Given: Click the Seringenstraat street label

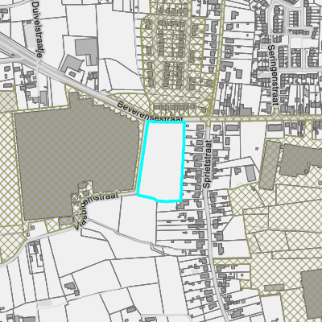Looking at the screenshot, I should 273,75.
